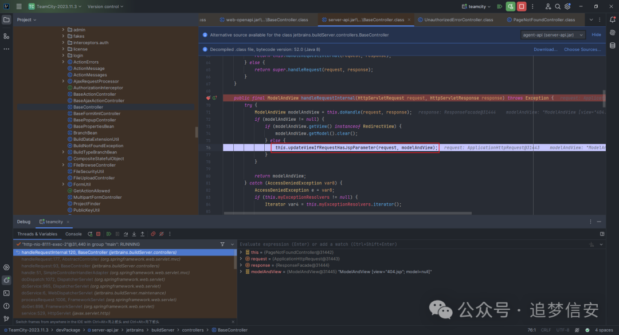Close server-api BaseController.class tab
Screen dimensions: 619x335
tap(409, 19)
